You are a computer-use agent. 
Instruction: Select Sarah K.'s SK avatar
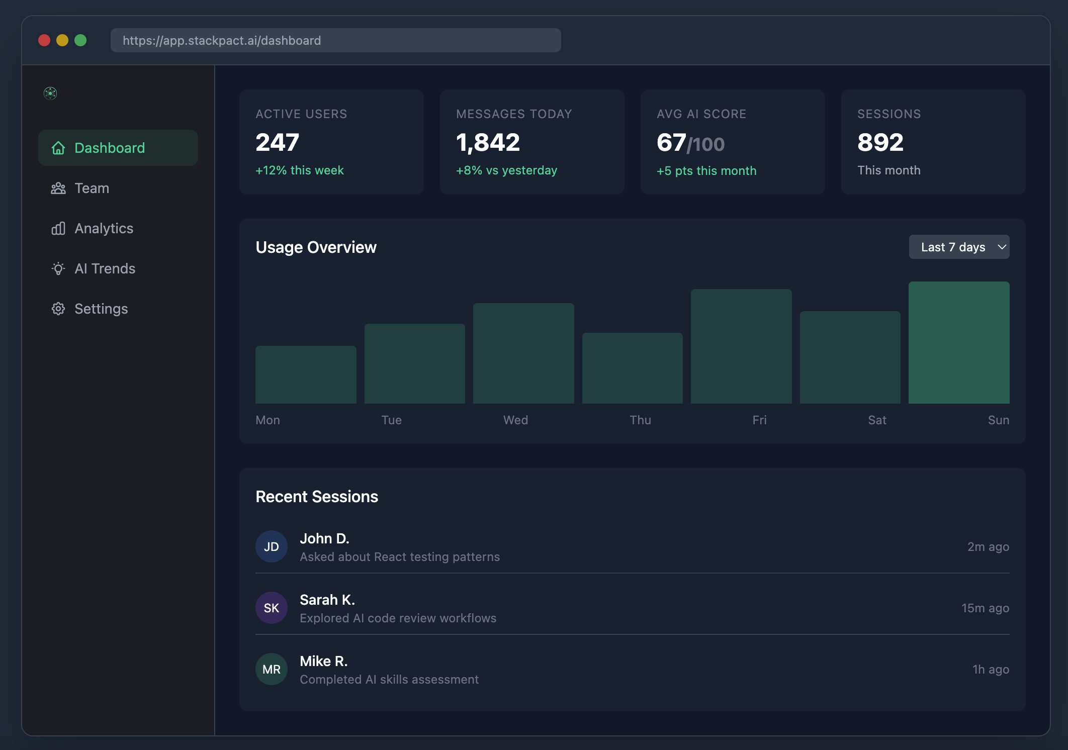tap(271, 608)
